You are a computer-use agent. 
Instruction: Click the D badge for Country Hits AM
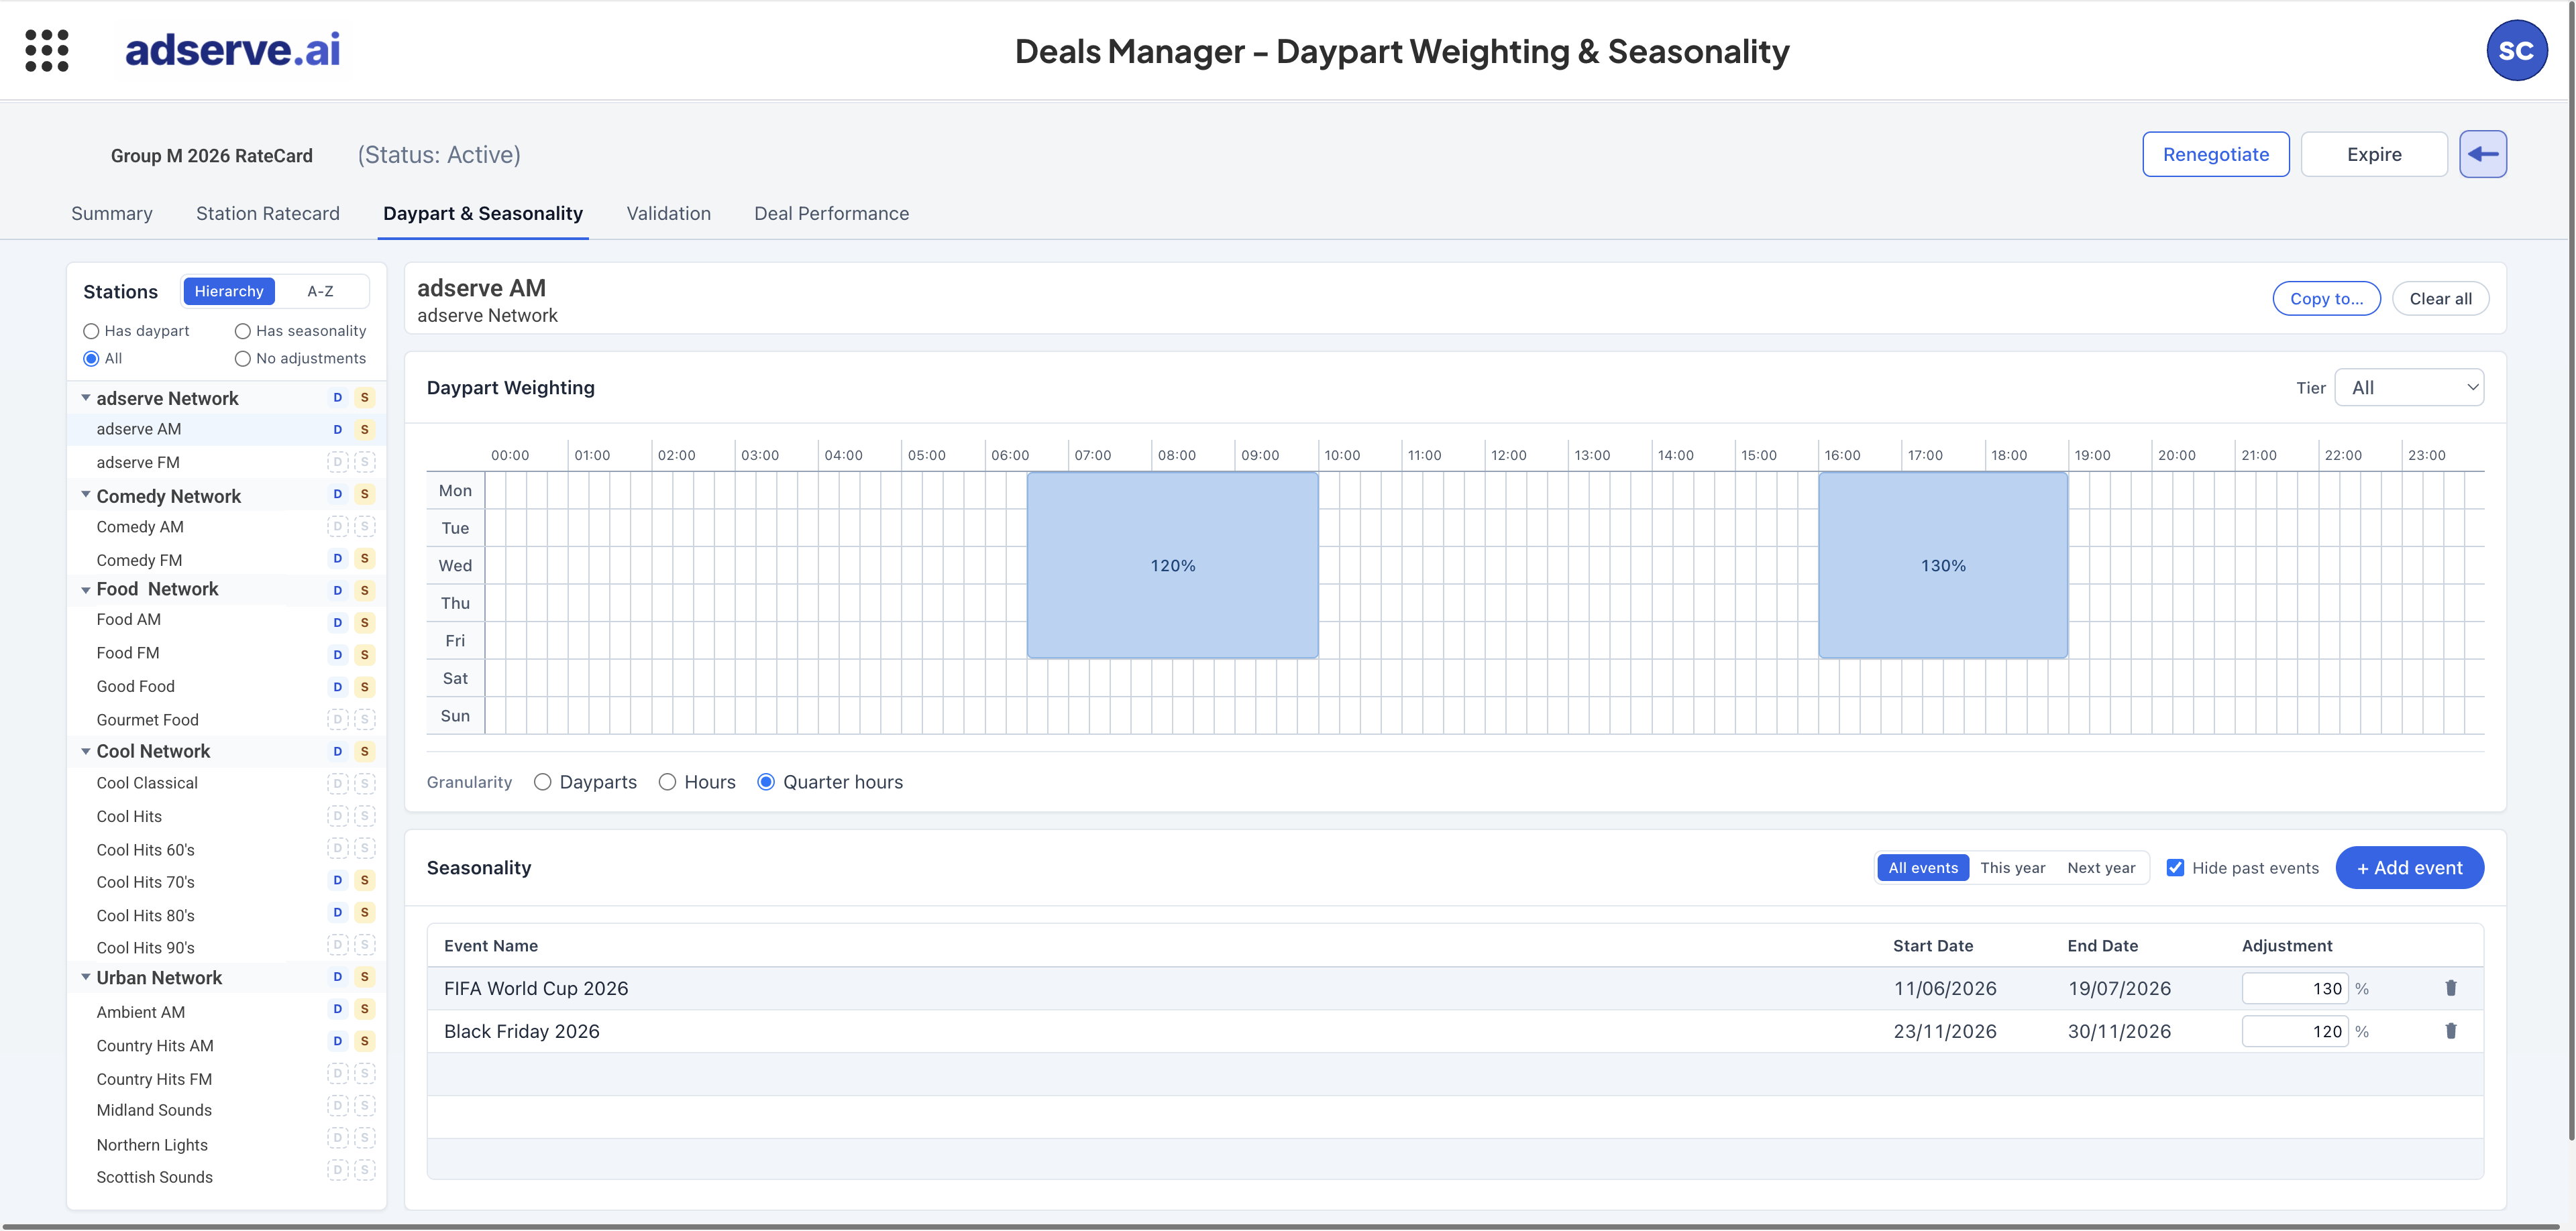click(338, 1041)
